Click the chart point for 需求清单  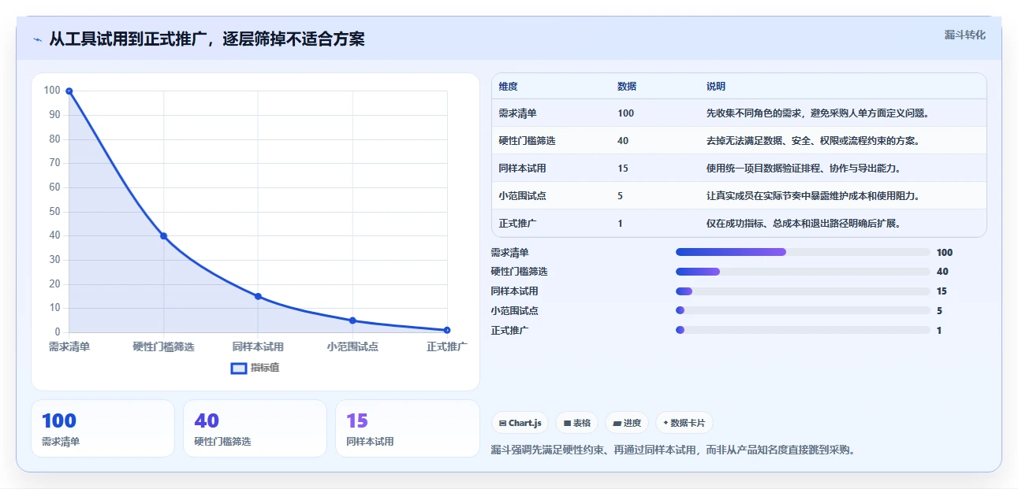(x=69, y=91)
